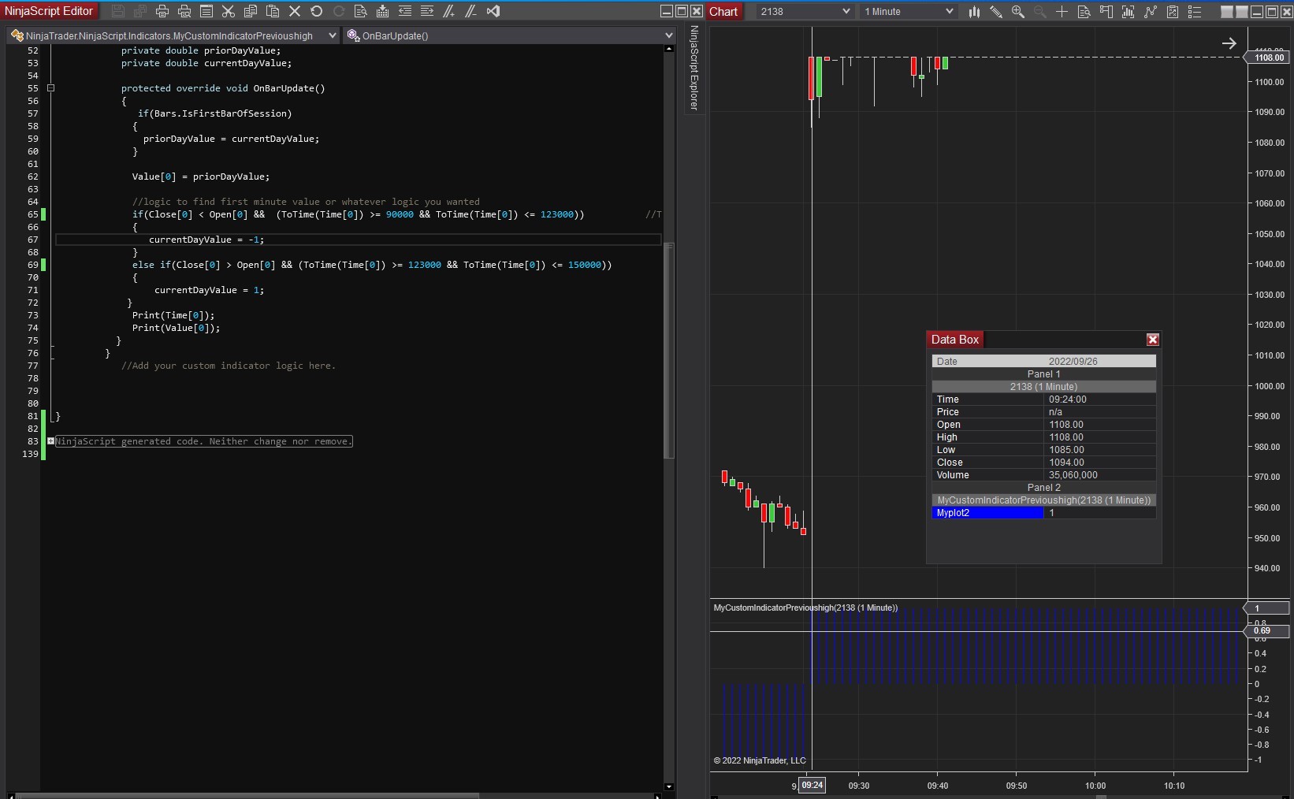This screenshot has height=799, width=1294.
Task: Click 'protected override void OnBarUpdate()' line
Action: 223,88
